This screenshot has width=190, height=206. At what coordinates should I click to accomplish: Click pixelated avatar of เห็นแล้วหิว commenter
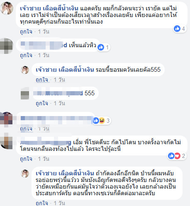point(6,46)
